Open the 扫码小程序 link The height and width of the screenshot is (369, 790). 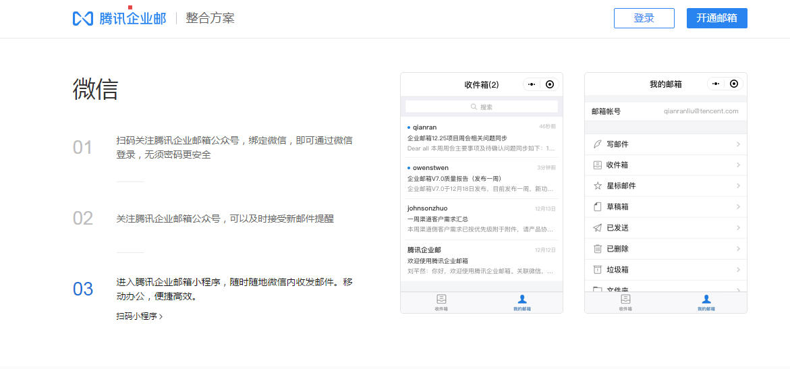point(139,316)
